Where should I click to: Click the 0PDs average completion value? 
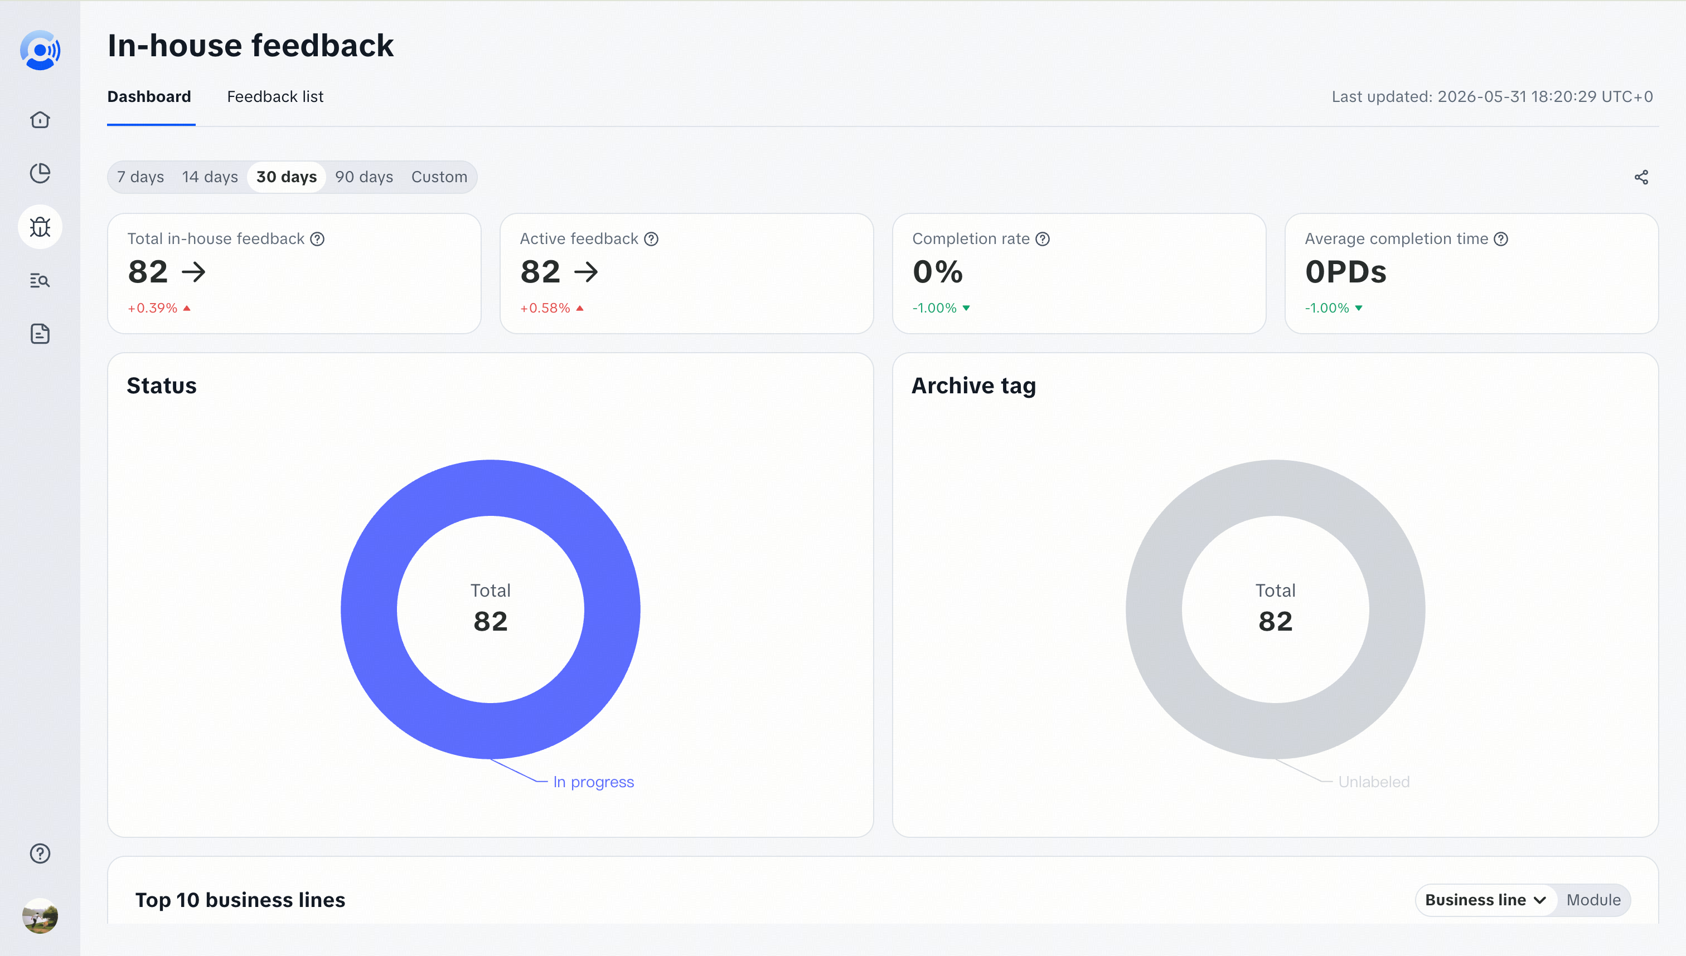[1346, 272]
